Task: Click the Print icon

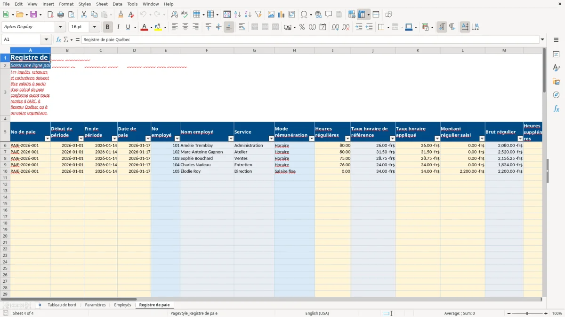Action: (61, 15)
